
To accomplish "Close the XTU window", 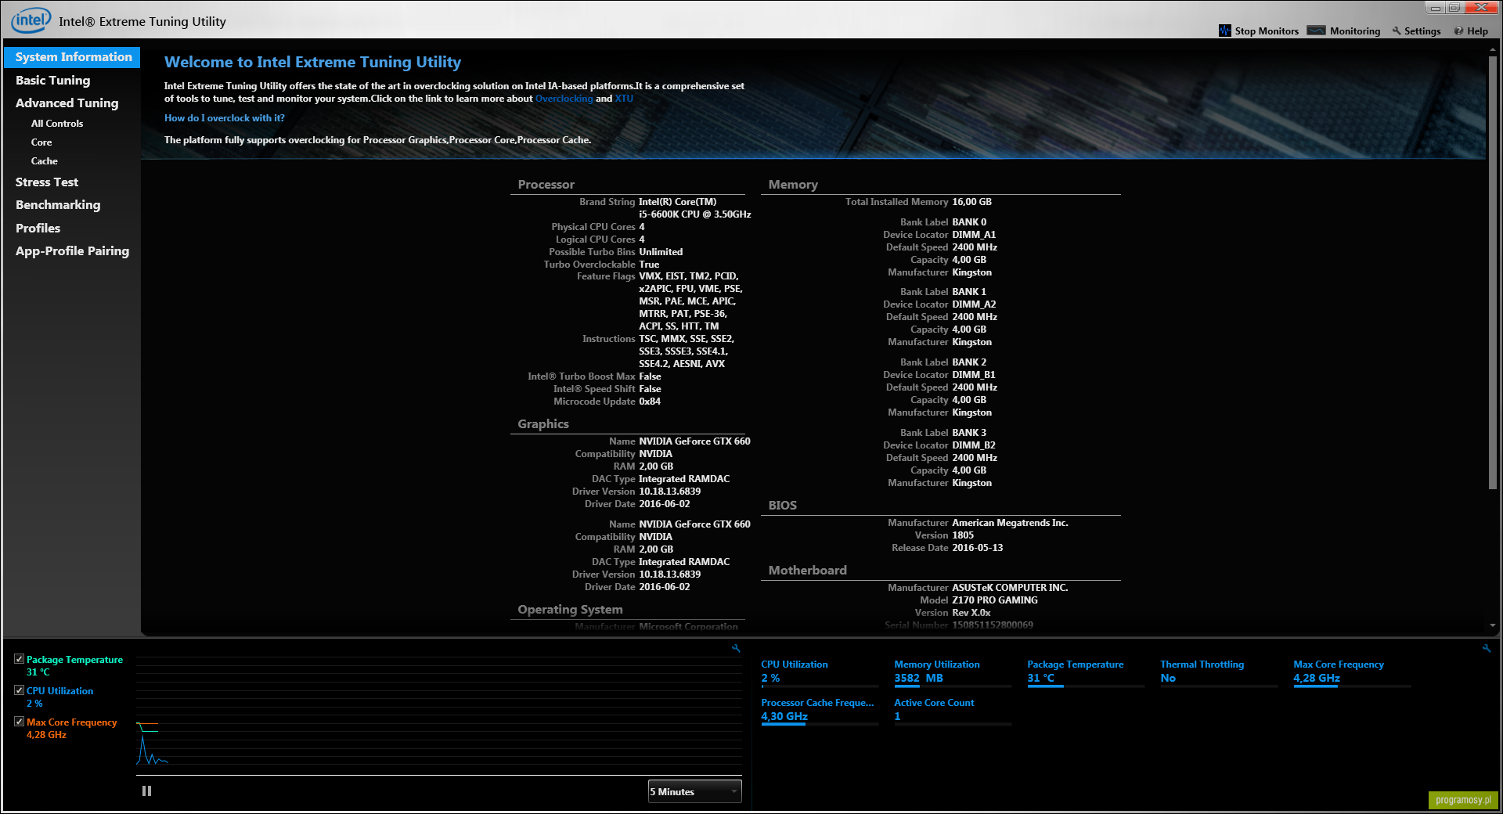I will coord(1480,8).
